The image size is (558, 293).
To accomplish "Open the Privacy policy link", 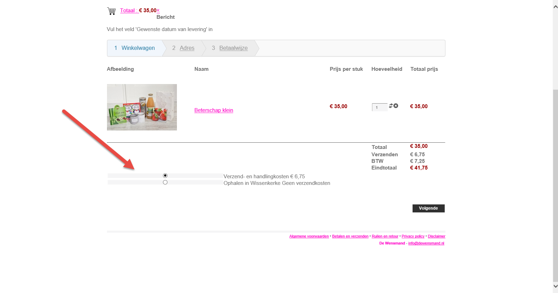I will [x=413, y=236].
